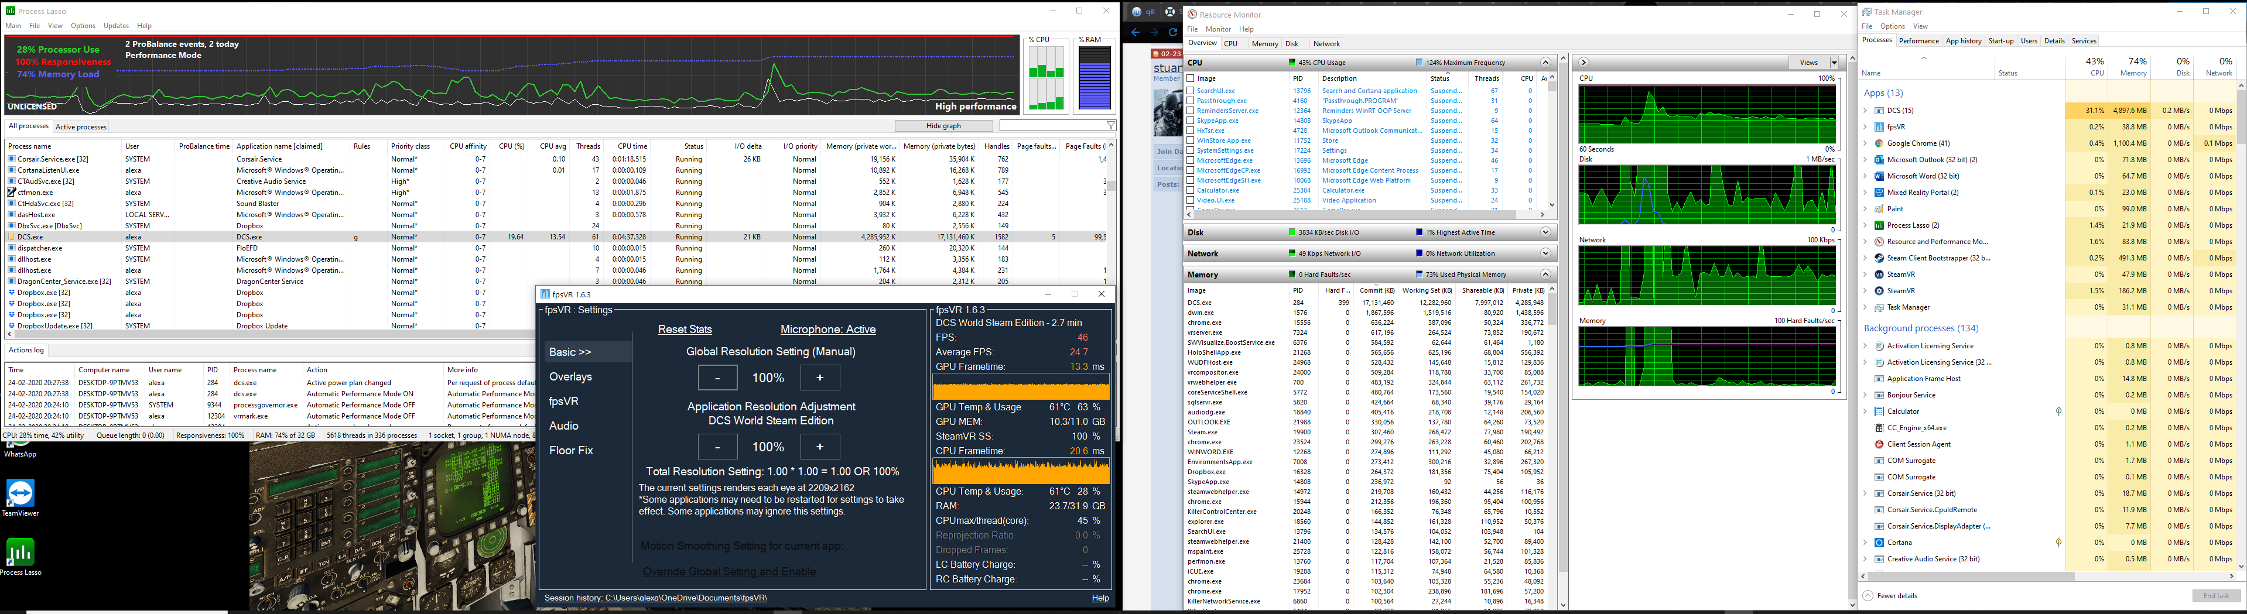Image resolution: width=2247 pixels, height=614 pixels.
Task: Click Reset Stats link in fpsVR settings
Action: coord(685,330)
